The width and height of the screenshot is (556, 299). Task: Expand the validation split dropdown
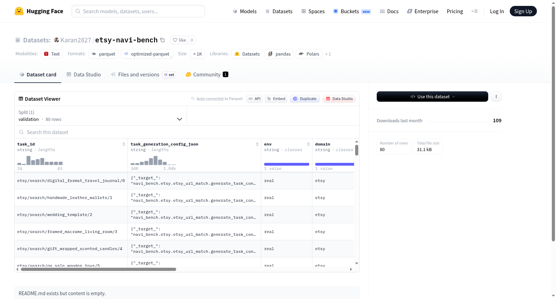coord(100,116)
